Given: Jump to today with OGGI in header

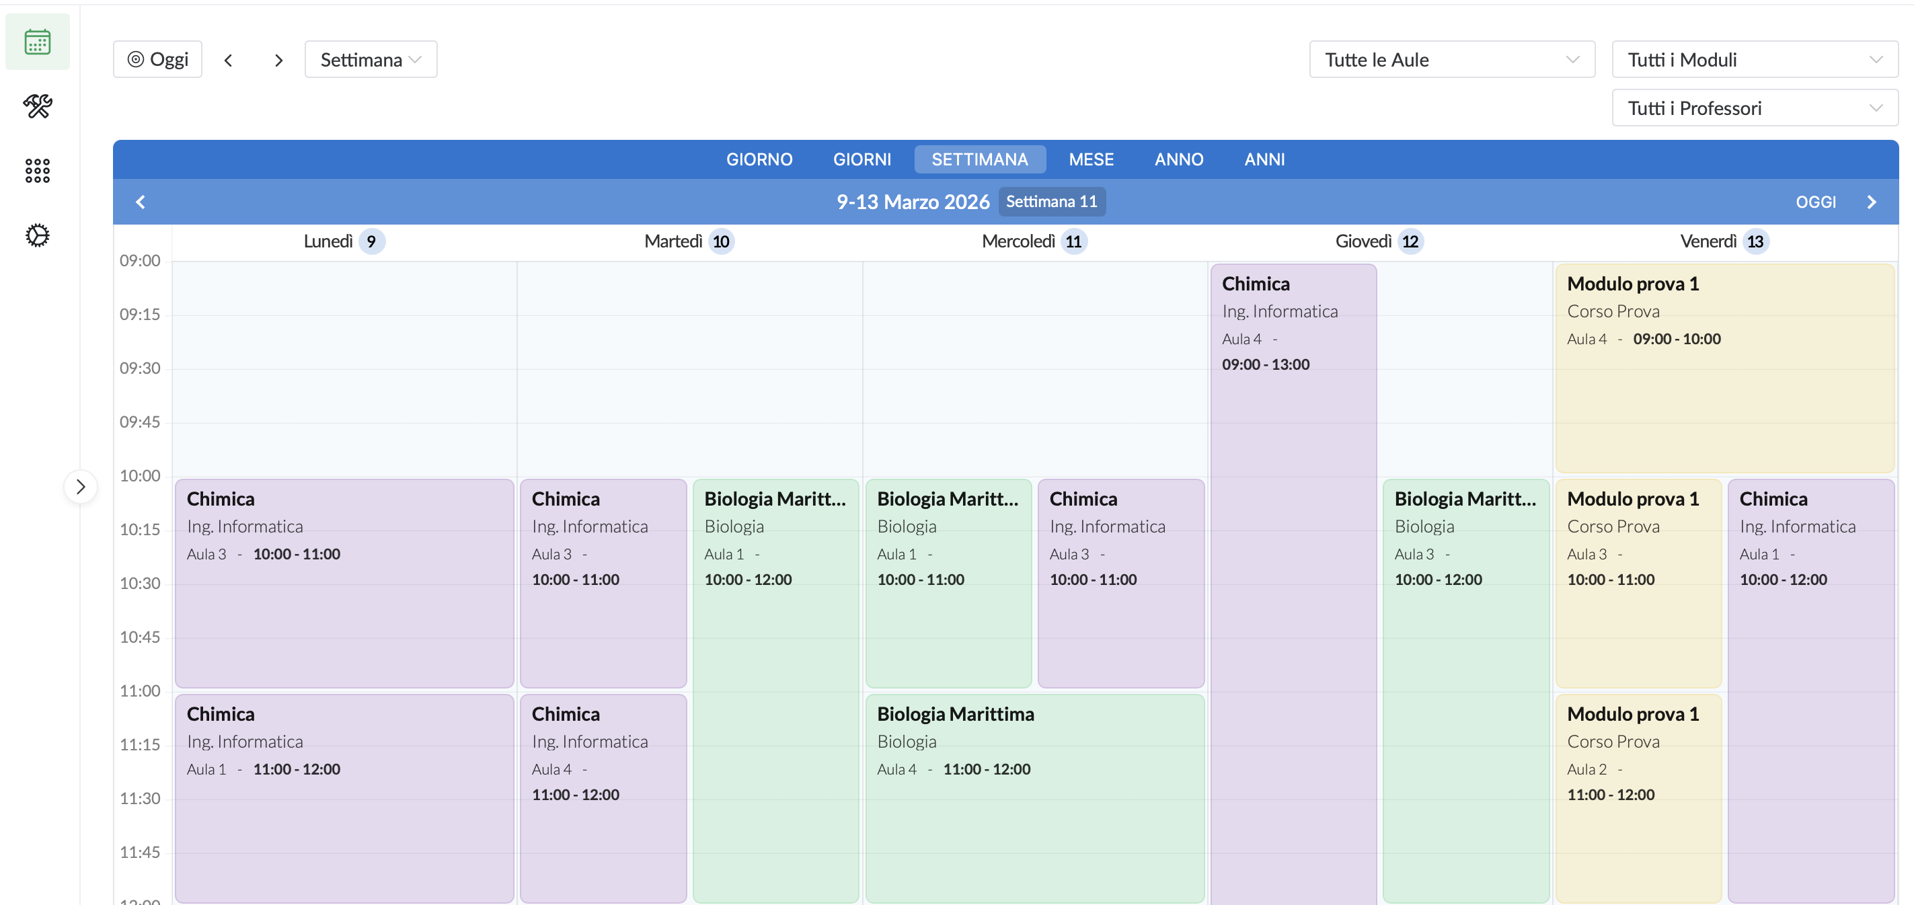Looking at the screenshot, I should 1815,202.
